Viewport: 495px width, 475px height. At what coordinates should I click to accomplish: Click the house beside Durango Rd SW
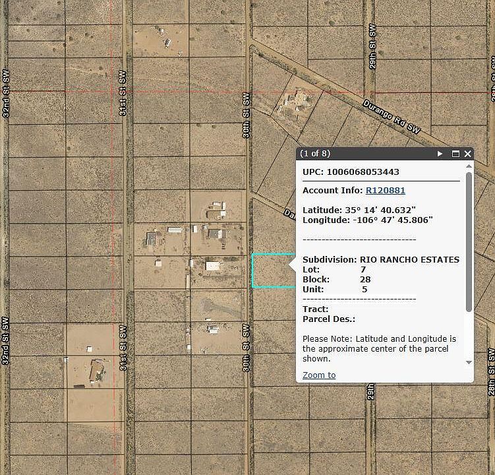(299, 102)
